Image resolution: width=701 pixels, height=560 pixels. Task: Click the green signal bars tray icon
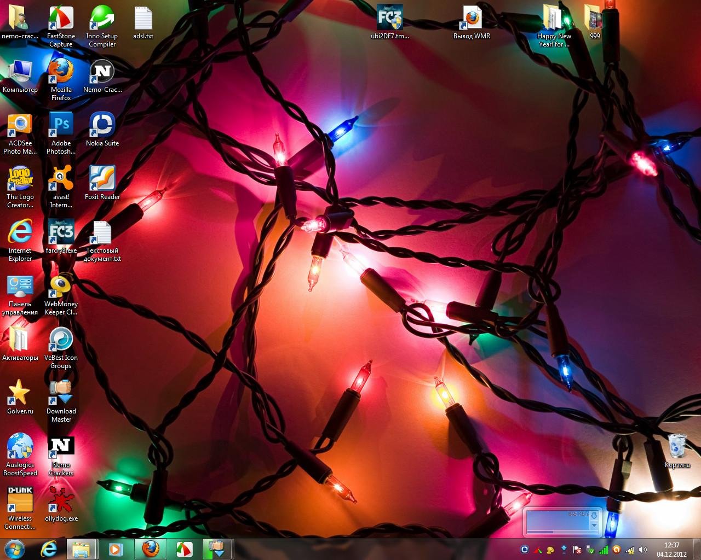pyautogui.click(x=604, y=550)
